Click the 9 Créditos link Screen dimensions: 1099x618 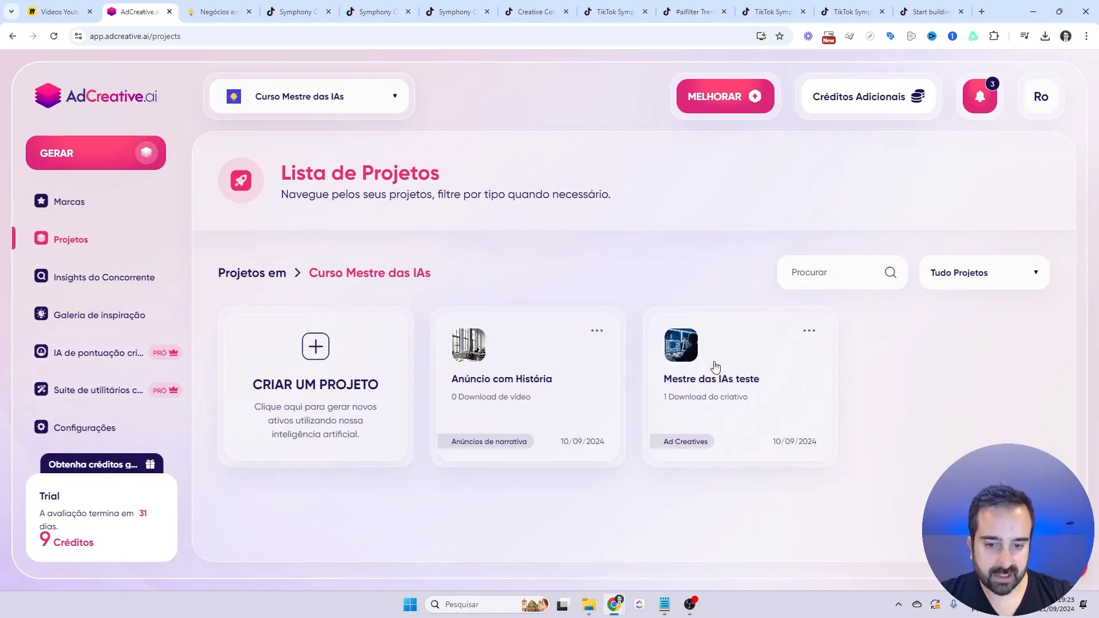click(x=66, y=540)
